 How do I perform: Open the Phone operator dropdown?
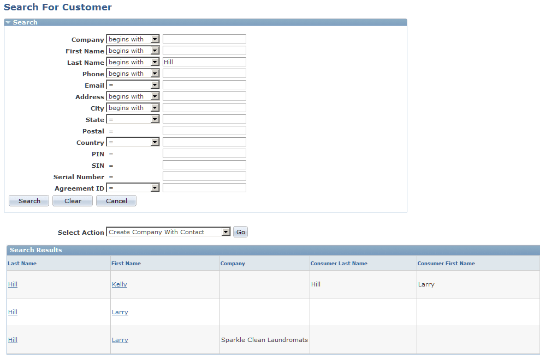coord(155,73)
